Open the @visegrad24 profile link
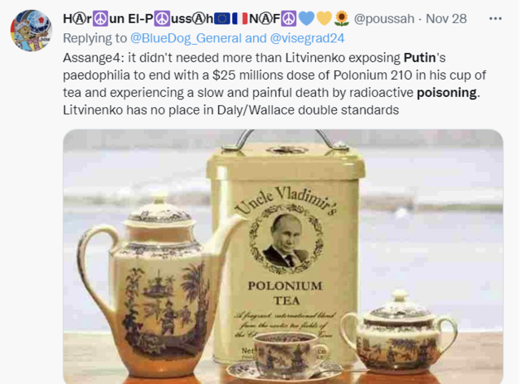 click(x=308, y=38)
